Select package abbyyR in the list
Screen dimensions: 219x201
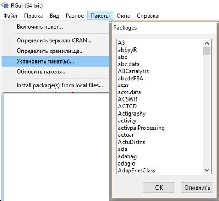[160, 50]
